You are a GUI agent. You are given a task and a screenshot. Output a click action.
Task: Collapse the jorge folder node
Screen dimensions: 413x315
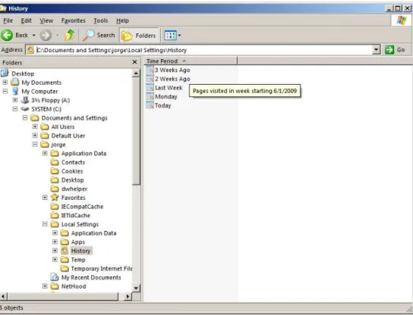point(35,144)
